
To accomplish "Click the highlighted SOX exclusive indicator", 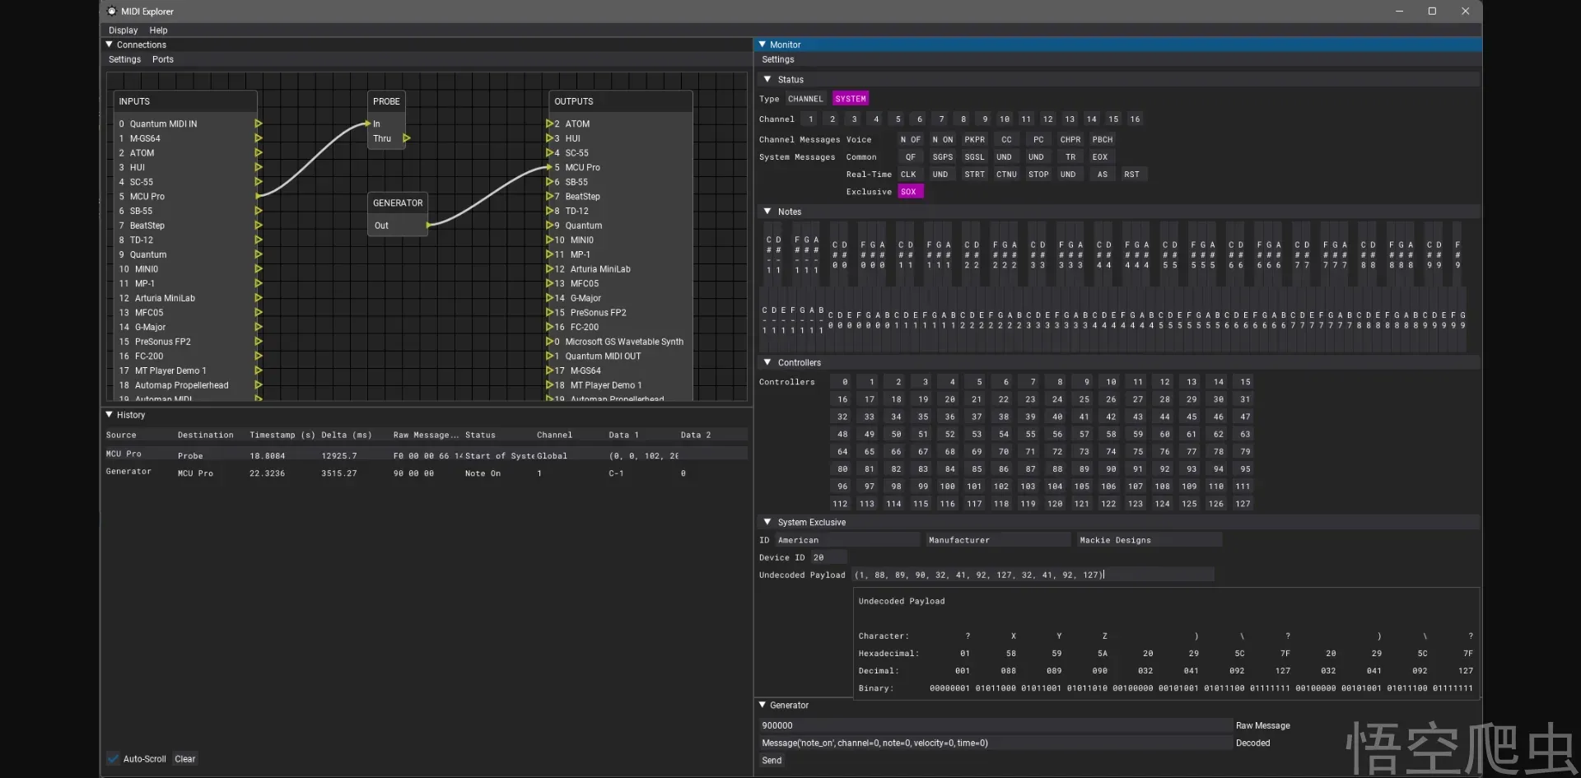I will (908, 192).
